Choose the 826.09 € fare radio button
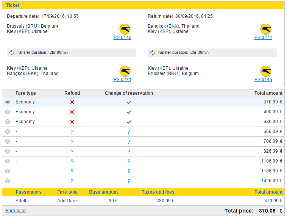287x219 pixels. [x=8, y=151]
